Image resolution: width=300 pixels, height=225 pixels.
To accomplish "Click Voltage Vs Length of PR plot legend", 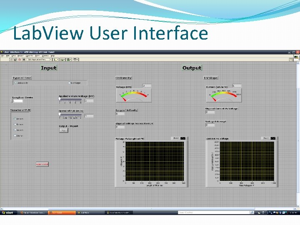I will tap(180, 138).
